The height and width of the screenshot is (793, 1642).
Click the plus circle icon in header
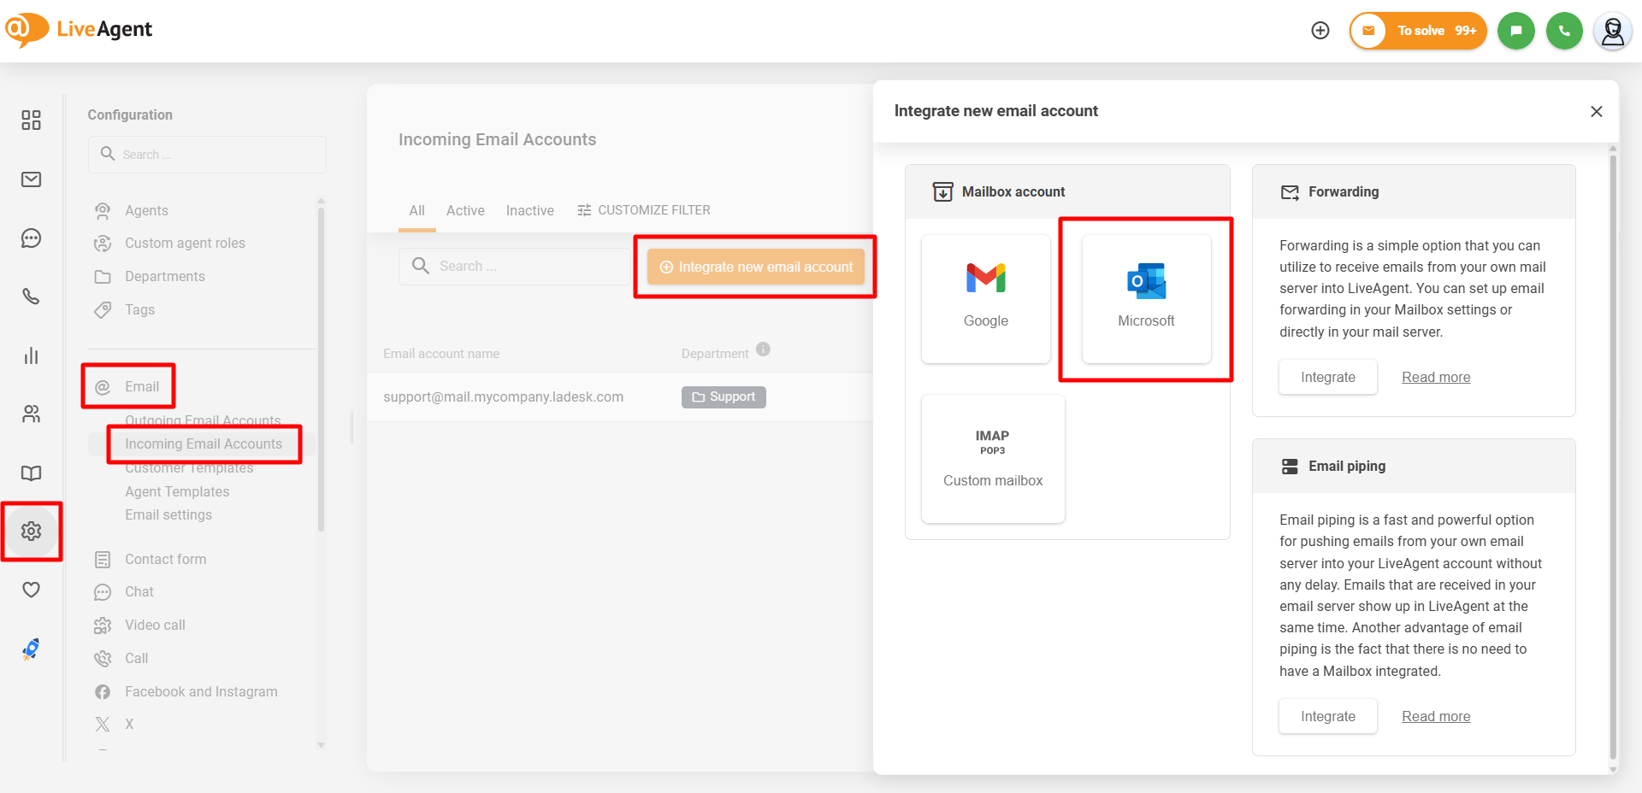coord(1320,31)
